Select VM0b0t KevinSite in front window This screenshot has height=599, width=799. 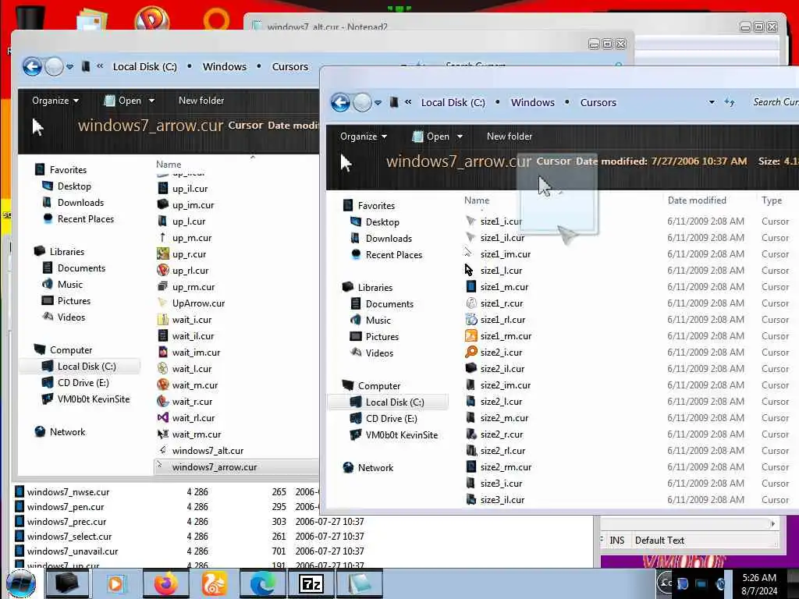[x=394, y=435]
